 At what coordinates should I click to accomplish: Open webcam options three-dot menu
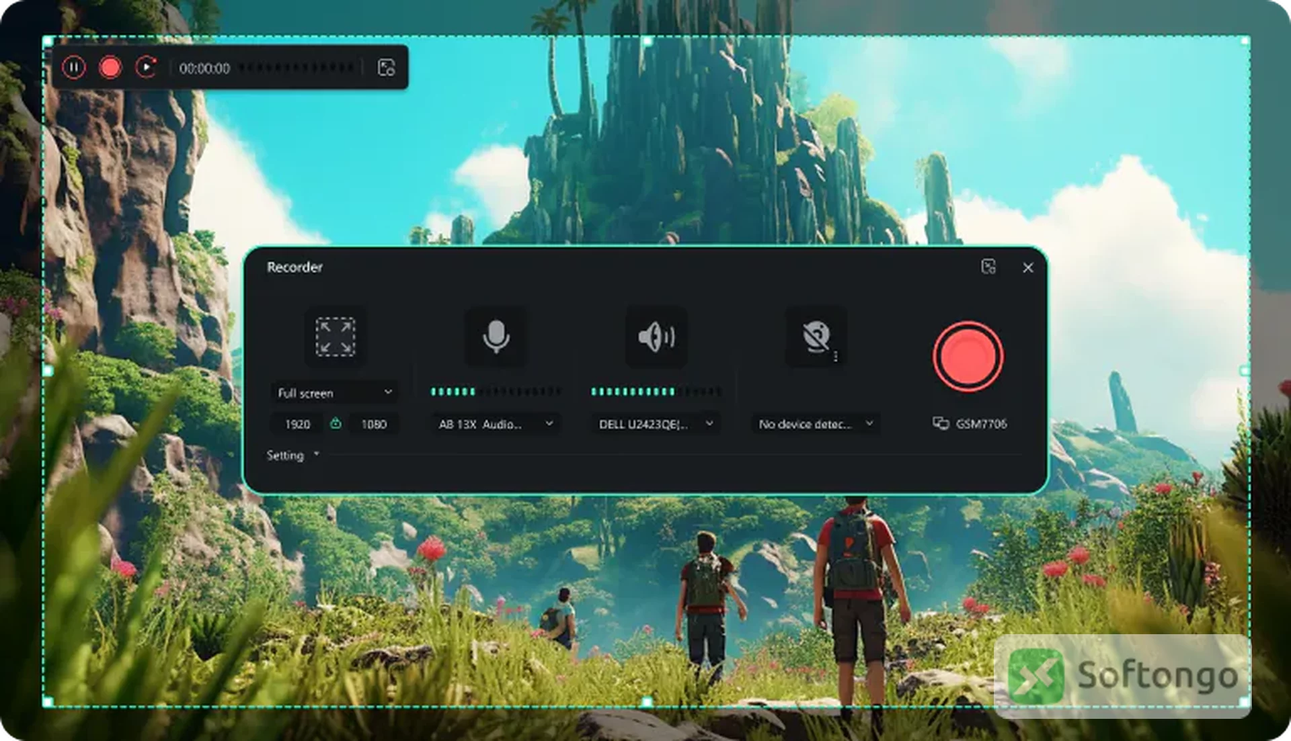tap(836, 357)
